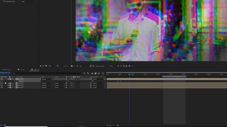Open viewer resolution dropdown Full
This screenshot has height=127, width=227.
(84, 66)
